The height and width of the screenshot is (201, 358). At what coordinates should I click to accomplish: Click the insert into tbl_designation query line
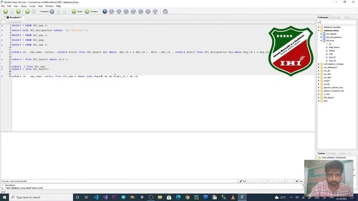coord(50,30)
